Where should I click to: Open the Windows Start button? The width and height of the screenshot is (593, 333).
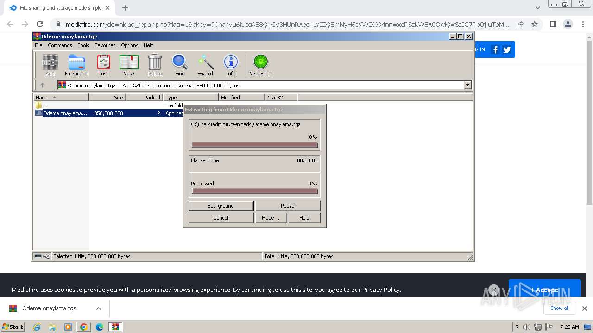point(13,327)
